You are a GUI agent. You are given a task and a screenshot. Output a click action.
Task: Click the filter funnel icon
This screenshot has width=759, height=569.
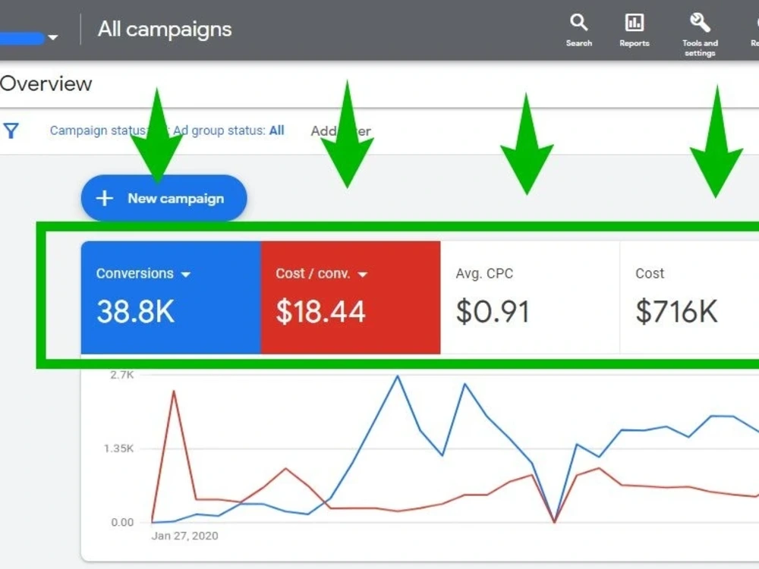click(x=11, y=130)
